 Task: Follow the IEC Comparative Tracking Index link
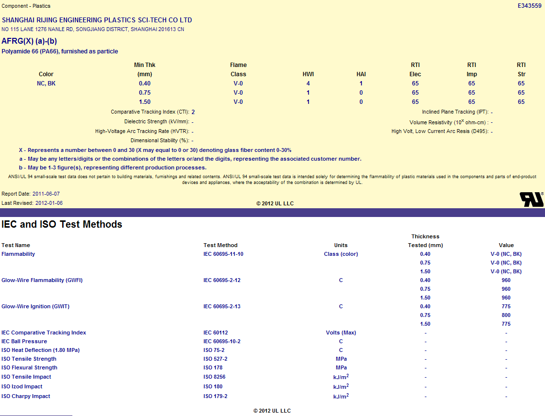click(44, 333)
